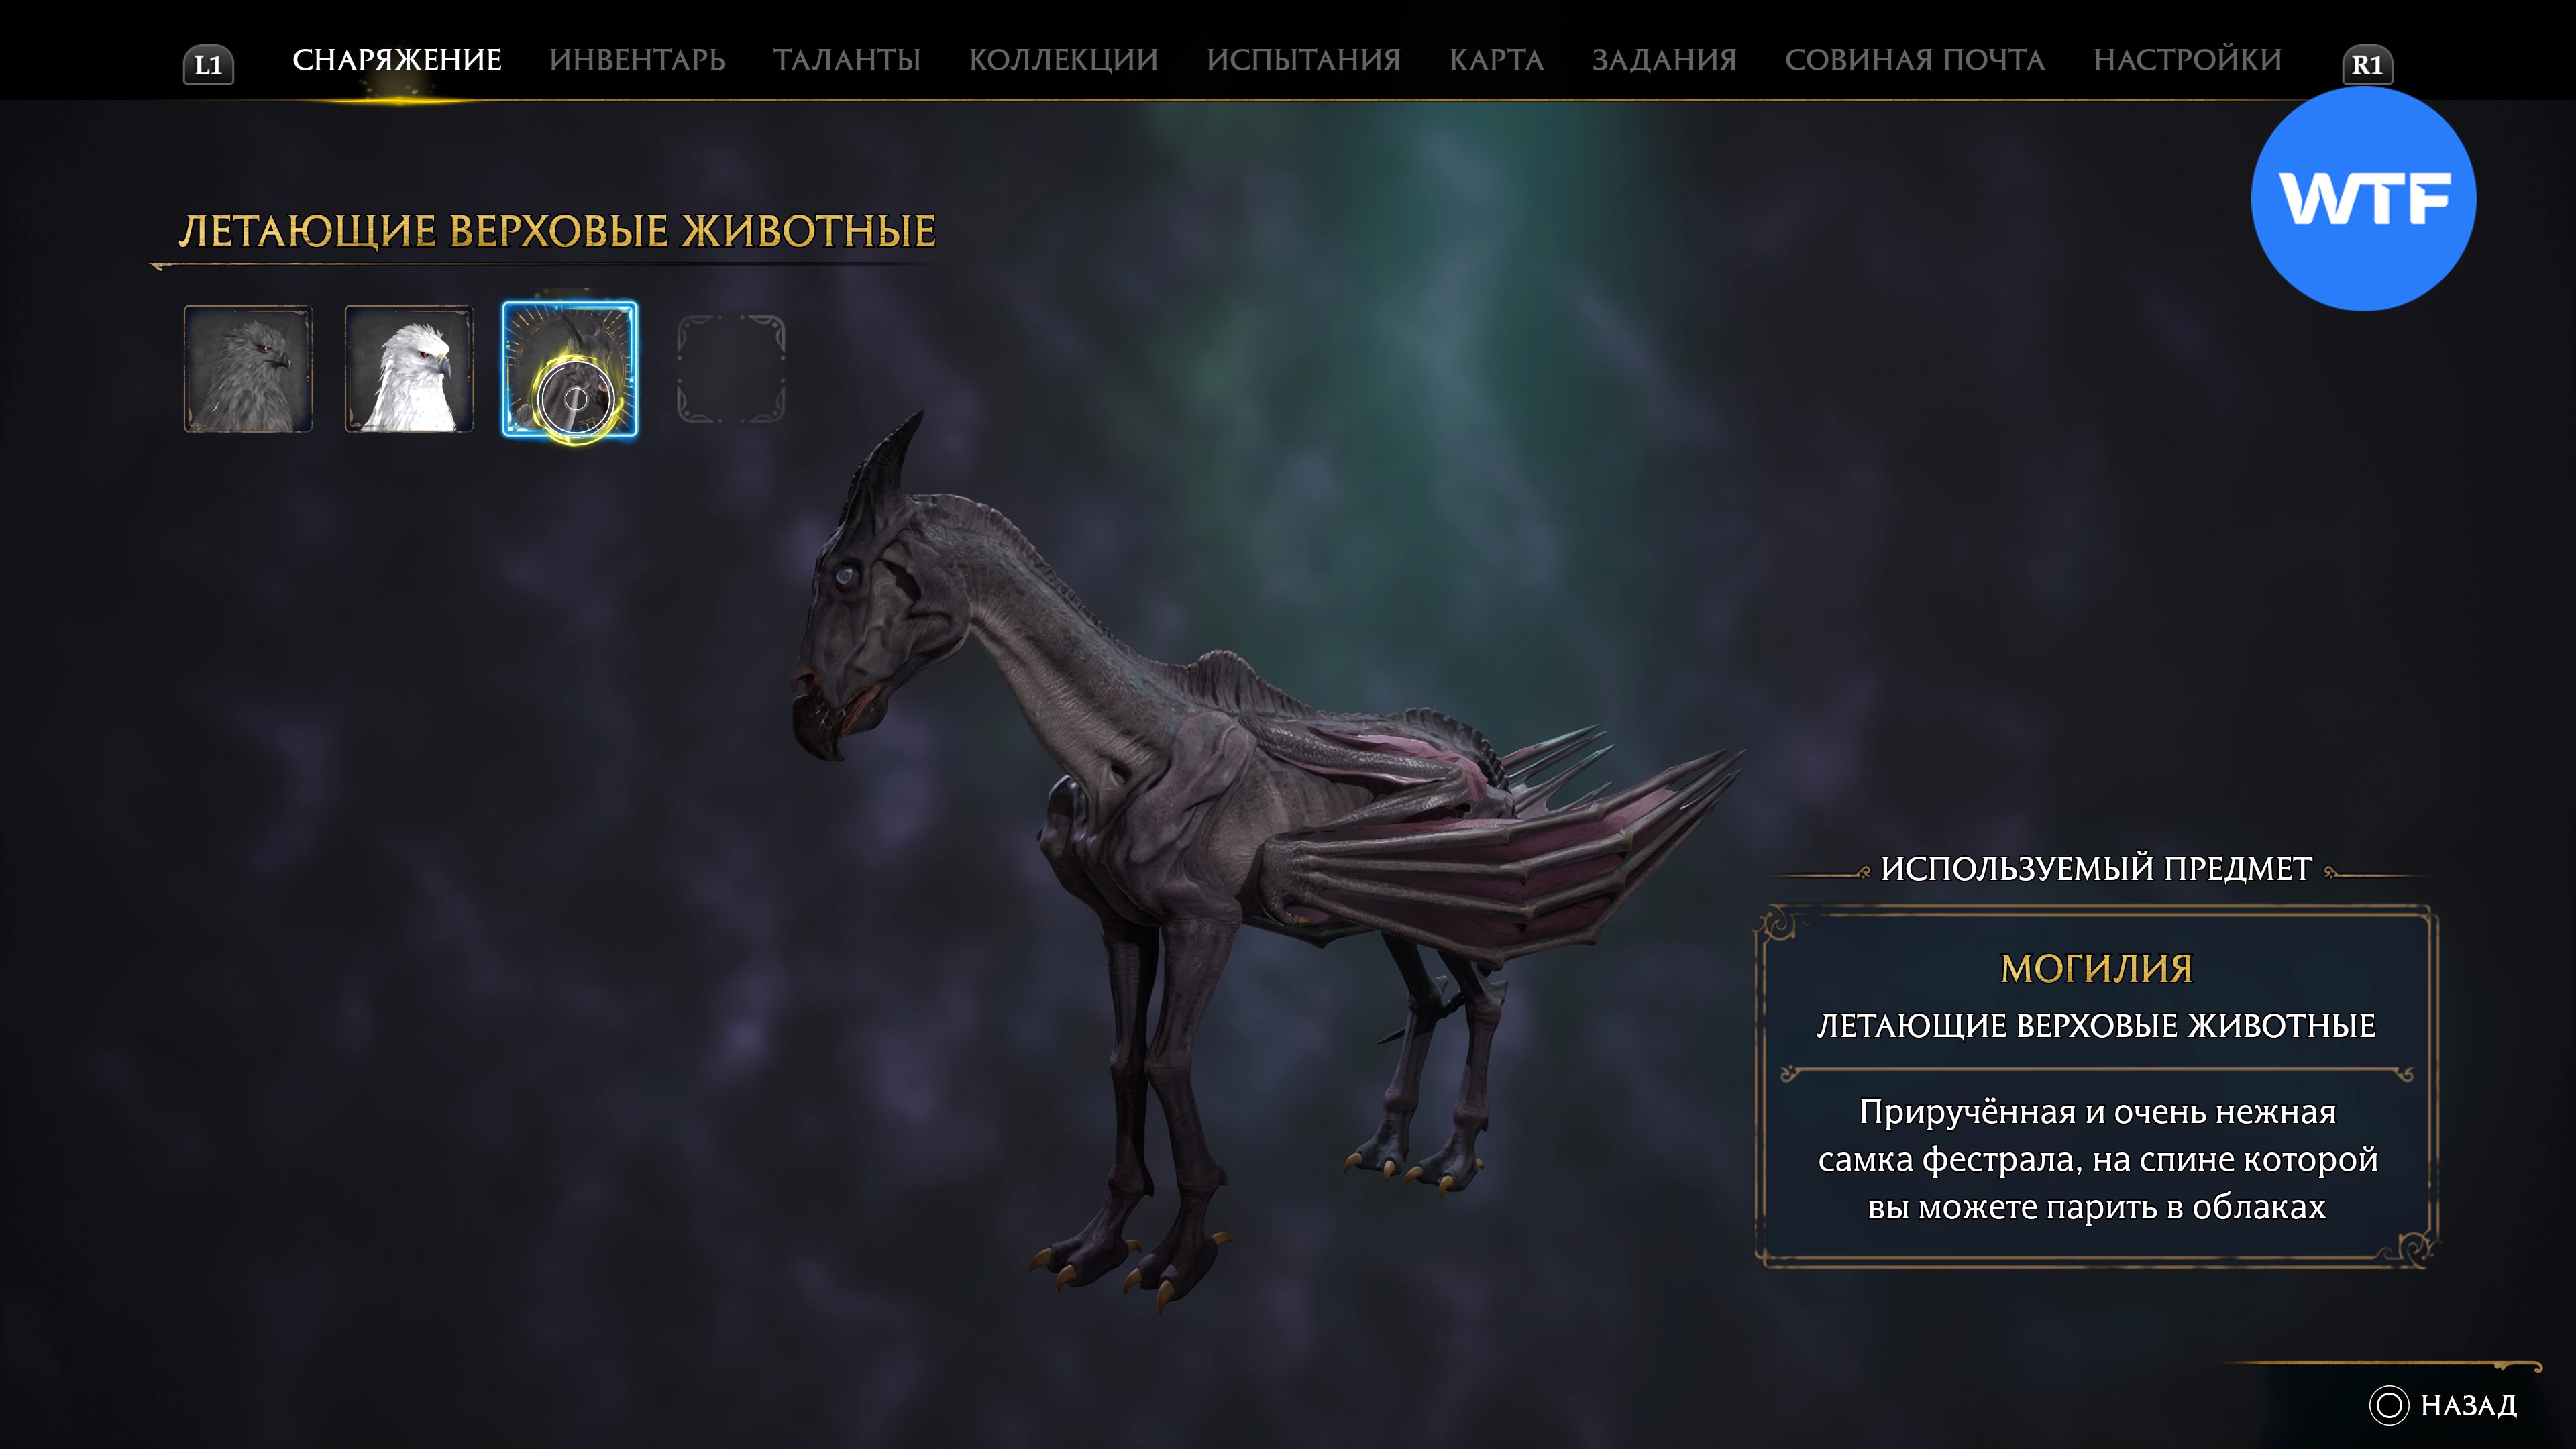Select the grey hippogriff mount thumbnail

[248, 369]
